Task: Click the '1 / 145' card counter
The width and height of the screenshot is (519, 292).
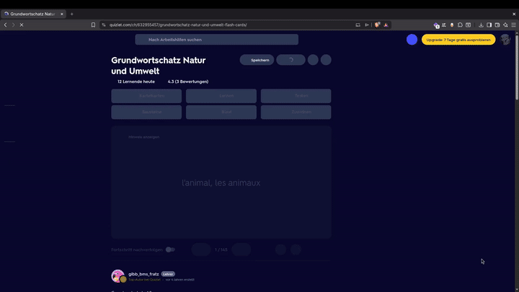Action: tap(221, 249)
